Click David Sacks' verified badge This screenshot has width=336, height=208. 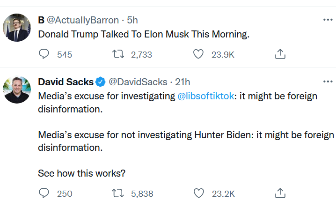click(x=100, y=82)
